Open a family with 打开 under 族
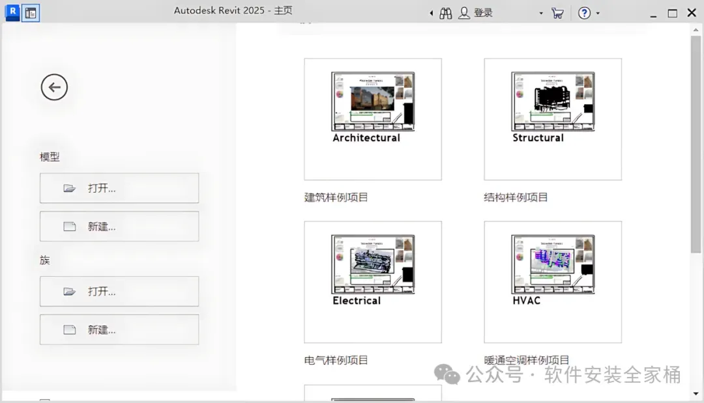 coord(119,292)
